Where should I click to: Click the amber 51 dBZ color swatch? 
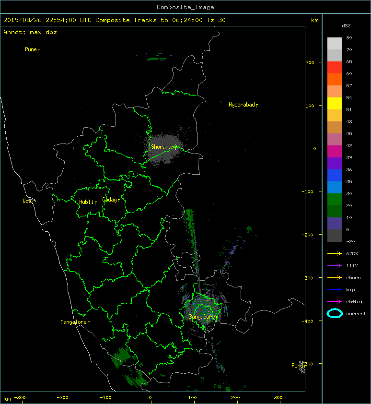335,116
